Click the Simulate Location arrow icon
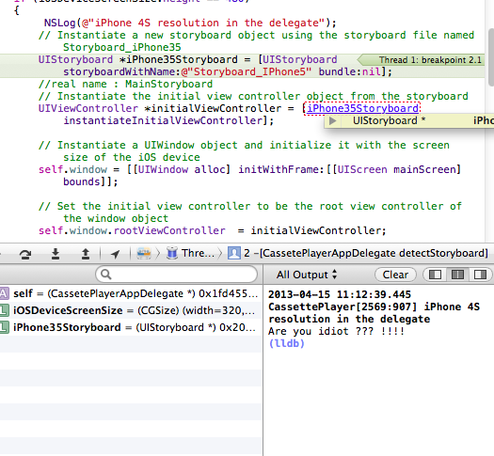This screenshot has height=456, width=494. (116, 254)
